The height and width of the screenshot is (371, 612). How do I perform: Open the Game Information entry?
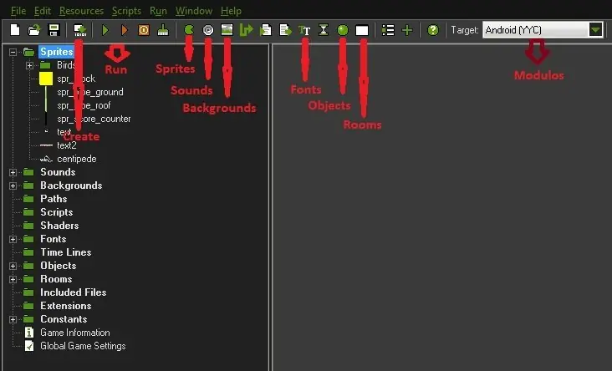tap(75, 333)
